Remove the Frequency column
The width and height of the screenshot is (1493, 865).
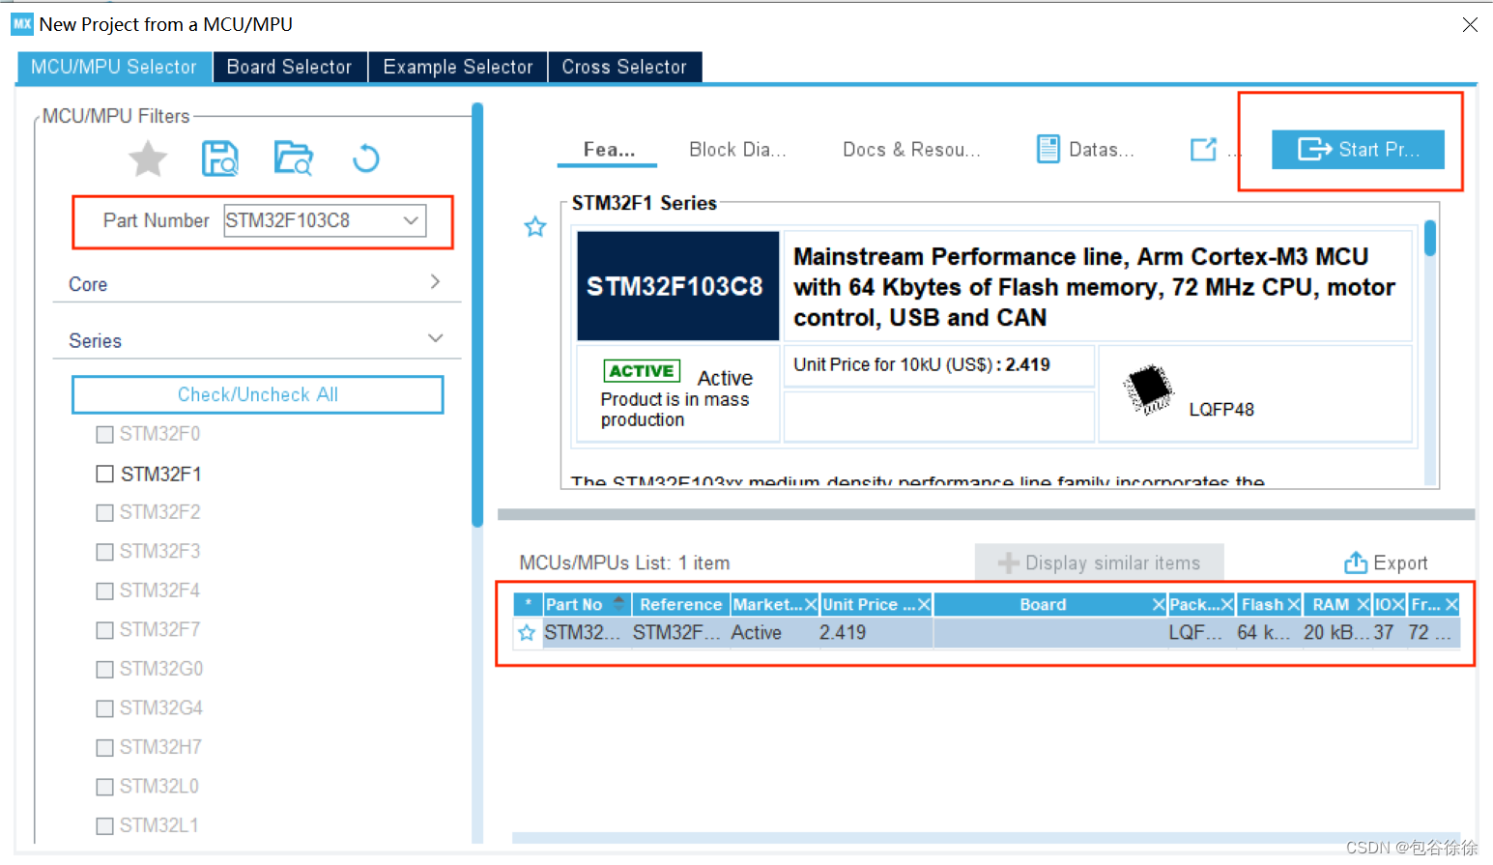1451,604
